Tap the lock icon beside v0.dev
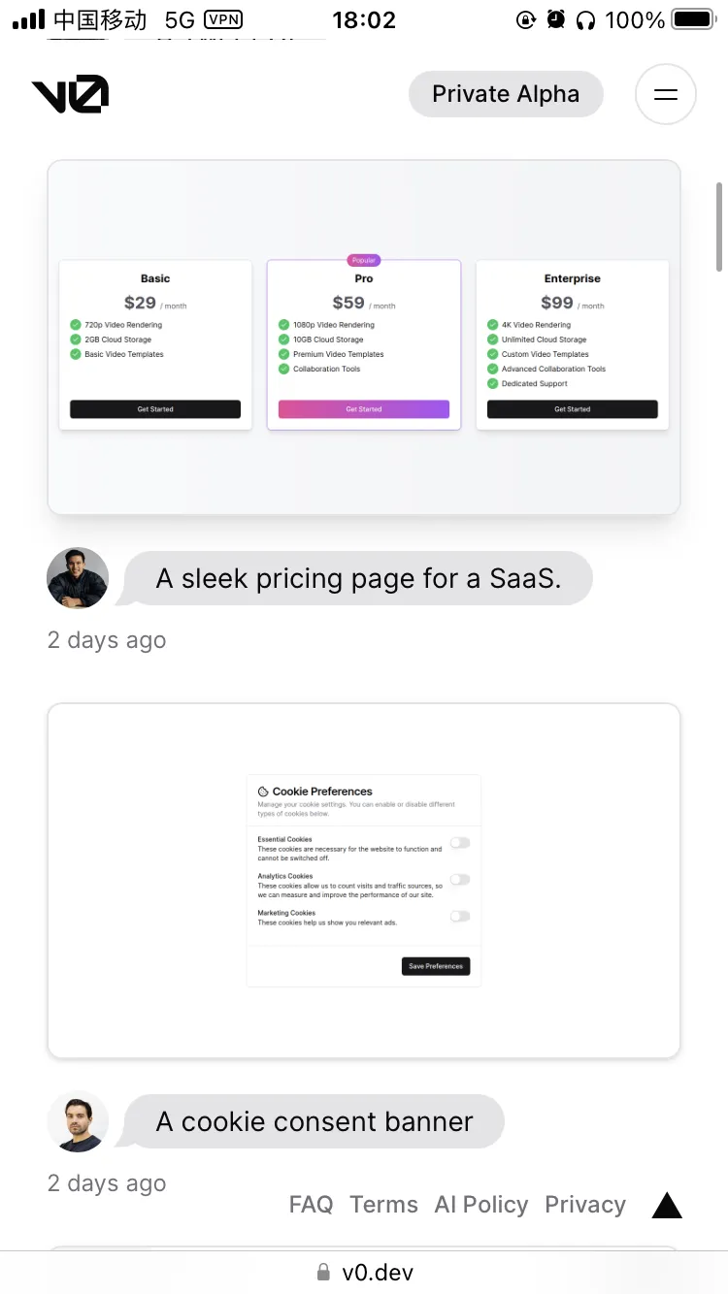 coord(323,1272)
